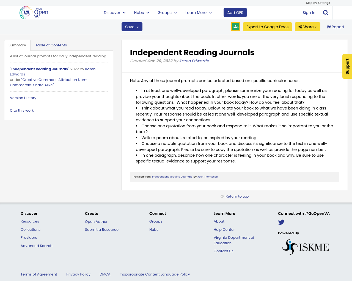The height and width of the screenshot is (281, 352).
Task: Report this resource with the flag icon
Action: click(x=335, y=26)
